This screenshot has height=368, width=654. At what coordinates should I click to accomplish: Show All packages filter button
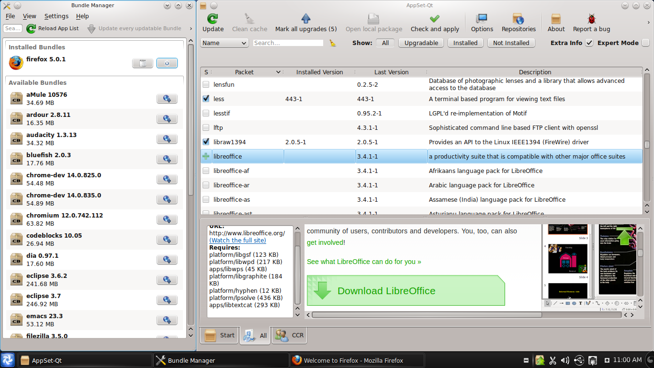tap(385, 43)
